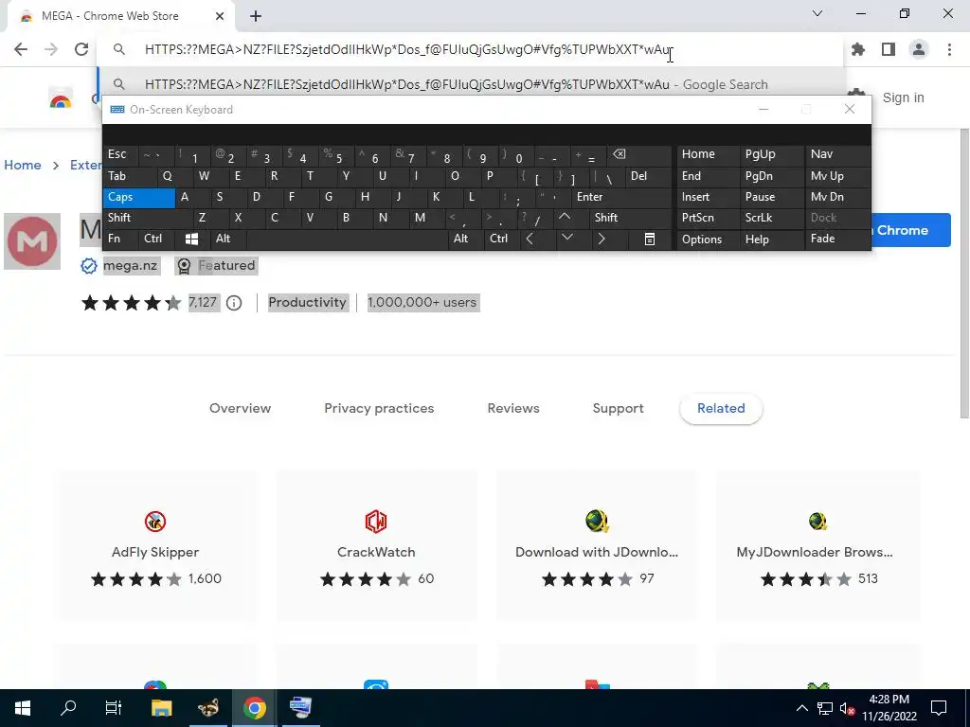970x727 pixels.
Task: Open AdFly Skipper extension card
Action: pos(155,545)
